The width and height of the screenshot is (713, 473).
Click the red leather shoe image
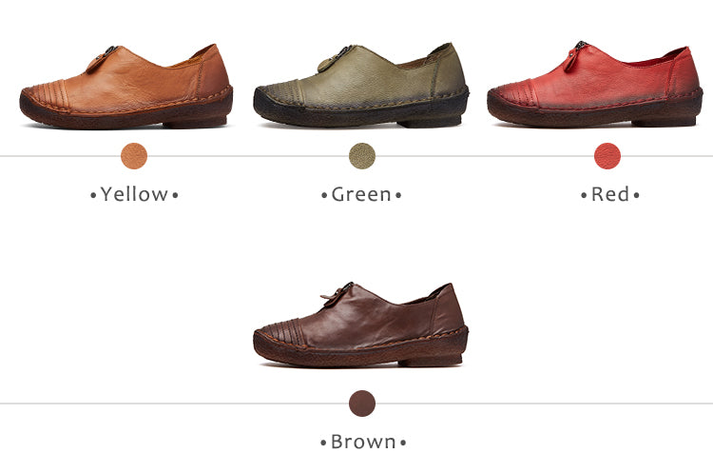point(595,84)
